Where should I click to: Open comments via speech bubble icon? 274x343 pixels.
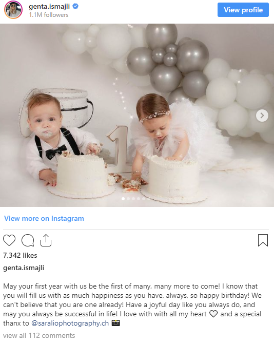point(28,240)
